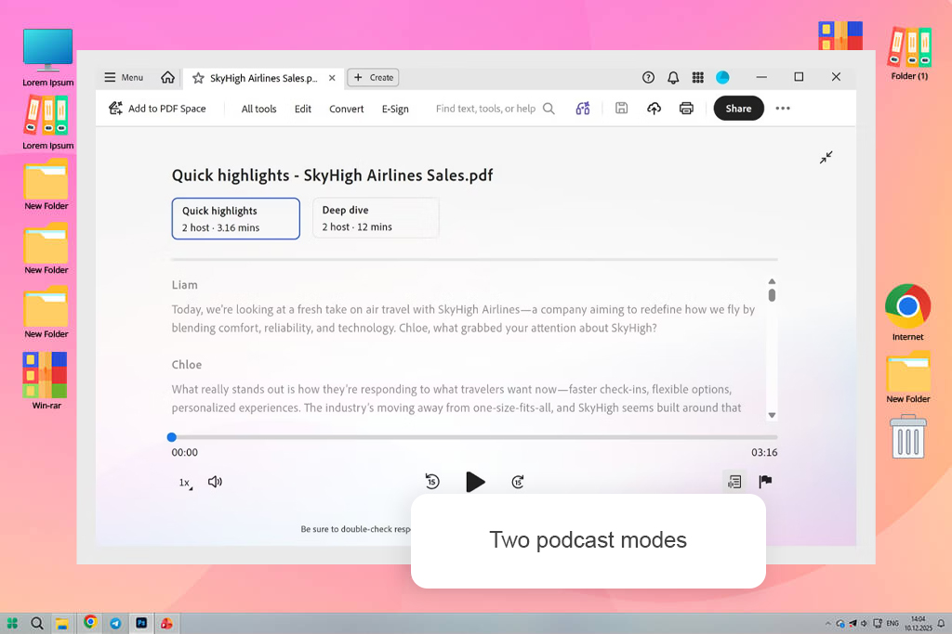
Task: Open File Explorer from taskbar
Action: click(62, 623)
